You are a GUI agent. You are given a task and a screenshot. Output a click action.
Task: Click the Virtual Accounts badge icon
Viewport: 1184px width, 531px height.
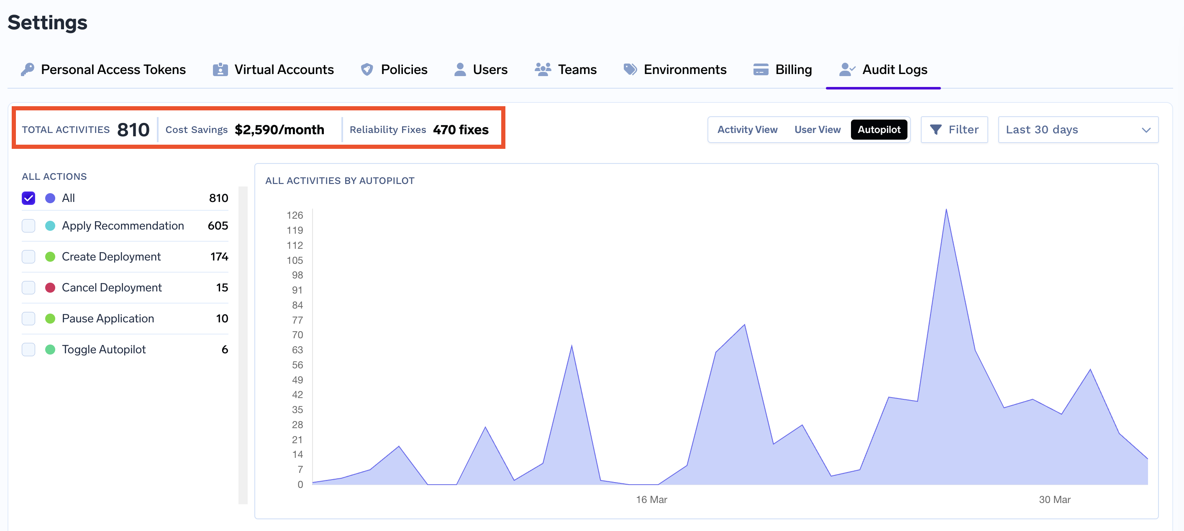(220, 69)
